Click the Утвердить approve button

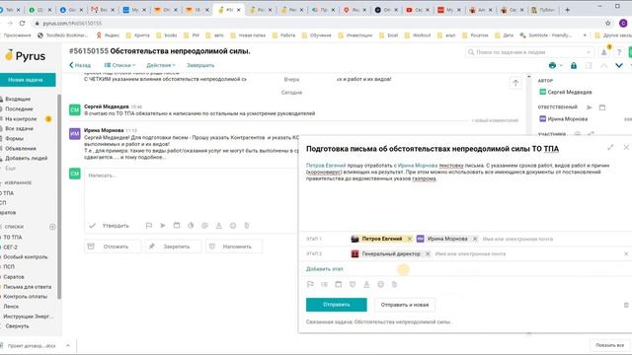pyautogui.click(x=110, y=226)
